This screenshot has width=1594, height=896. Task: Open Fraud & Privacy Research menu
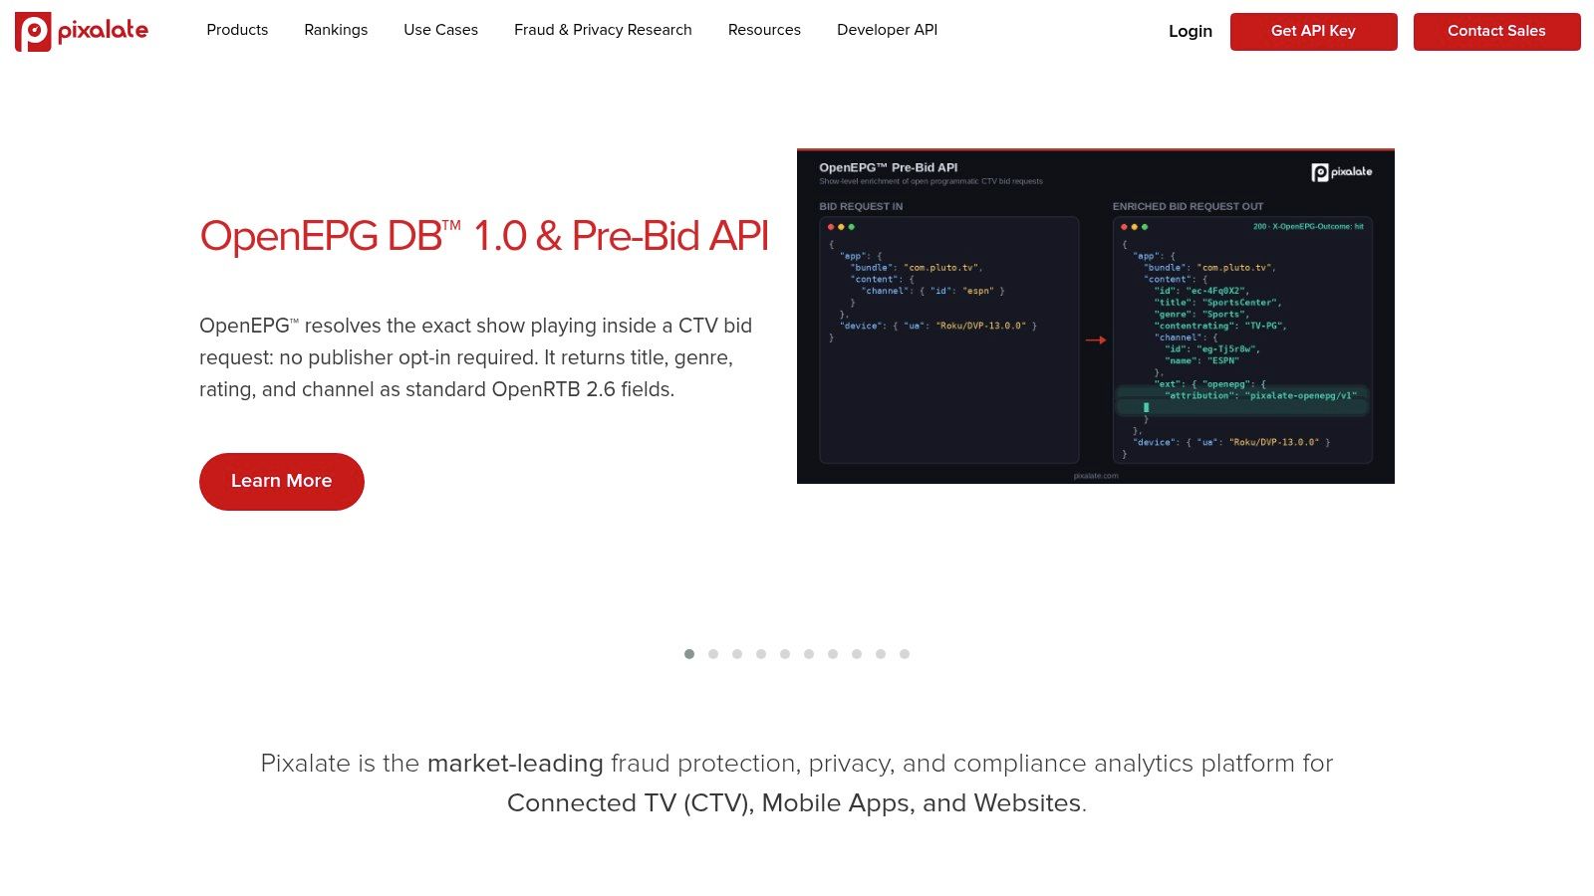tap(603, 30)
